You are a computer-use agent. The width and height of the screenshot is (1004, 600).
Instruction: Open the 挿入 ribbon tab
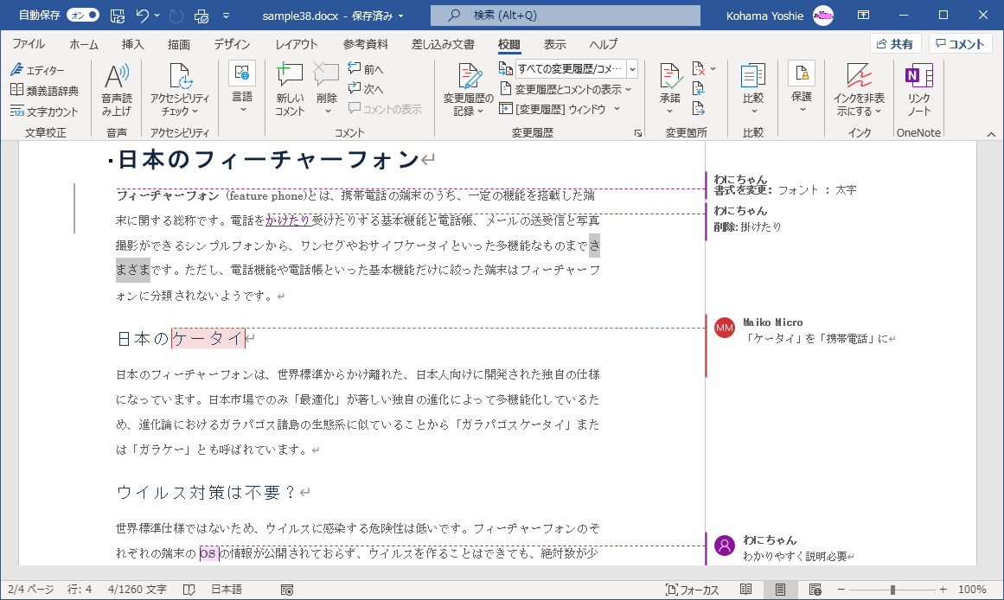(132, 44)
